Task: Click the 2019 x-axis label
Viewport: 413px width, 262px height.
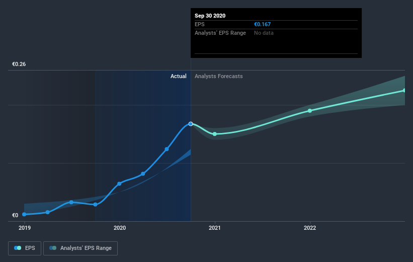Action: (x=24, y=228)
